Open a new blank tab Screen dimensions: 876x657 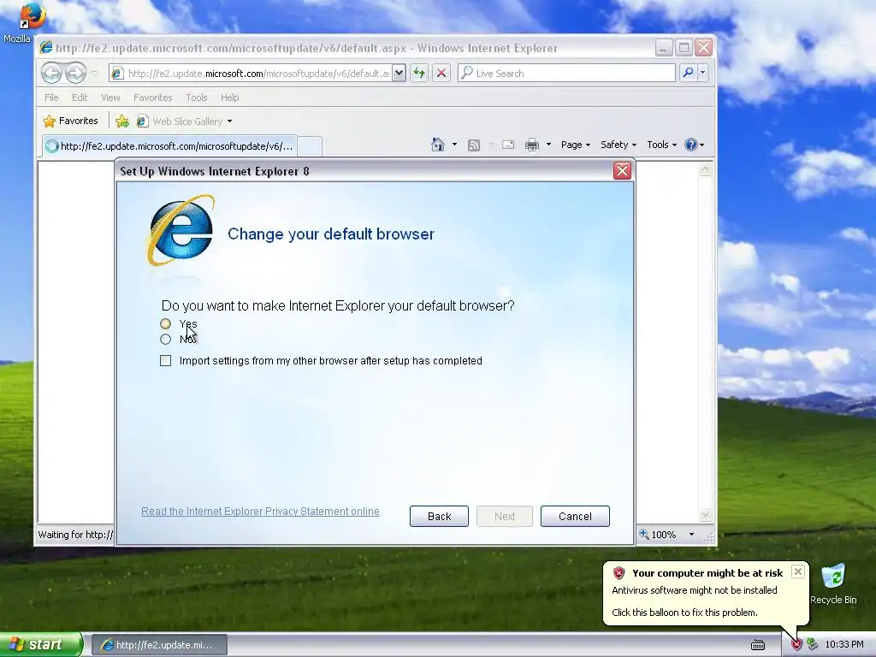click(310, 146)
